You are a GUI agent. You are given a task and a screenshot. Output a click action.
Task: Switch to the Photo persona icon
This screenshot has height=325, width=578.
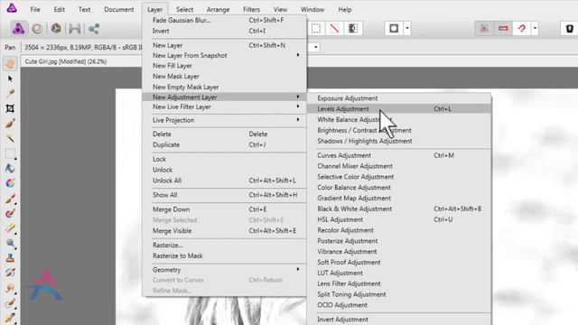pyautogui.click(x=18, y=29)
